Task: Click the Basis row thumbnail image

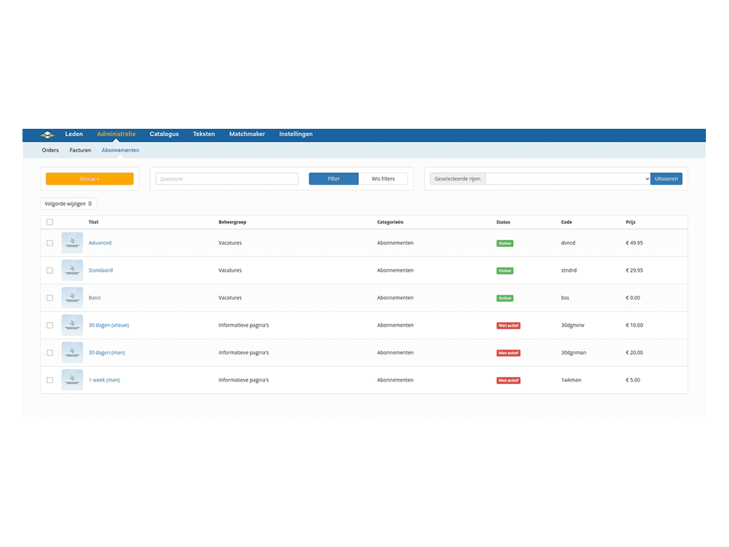Action: (72, 297)
